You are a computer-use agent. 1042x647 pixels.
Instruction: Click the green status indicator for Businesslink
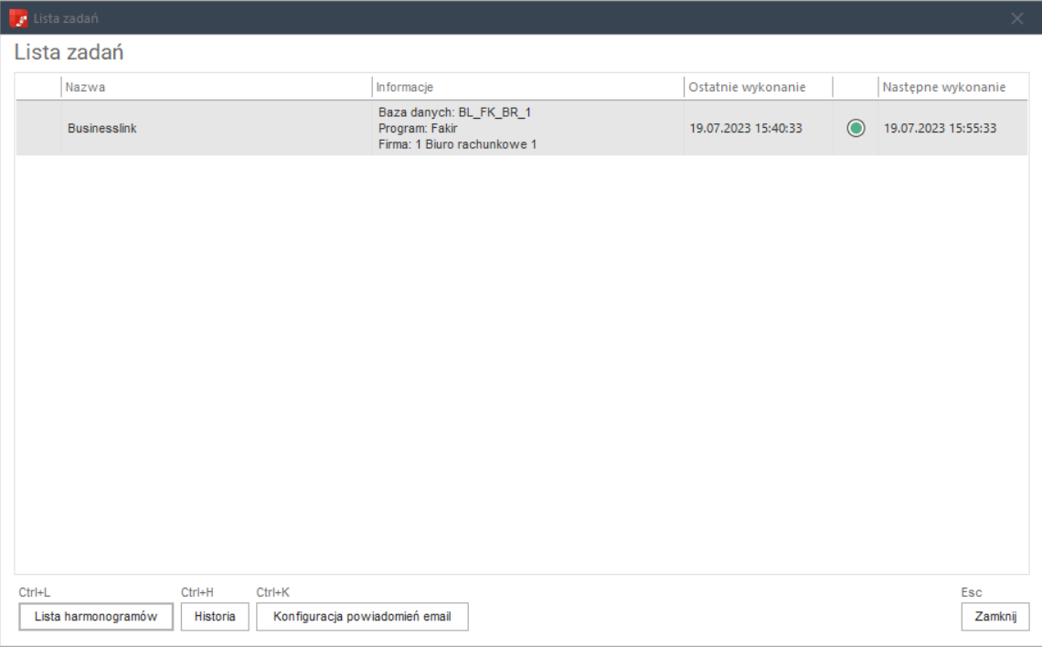pyautogui.click(x=856, y=128)
